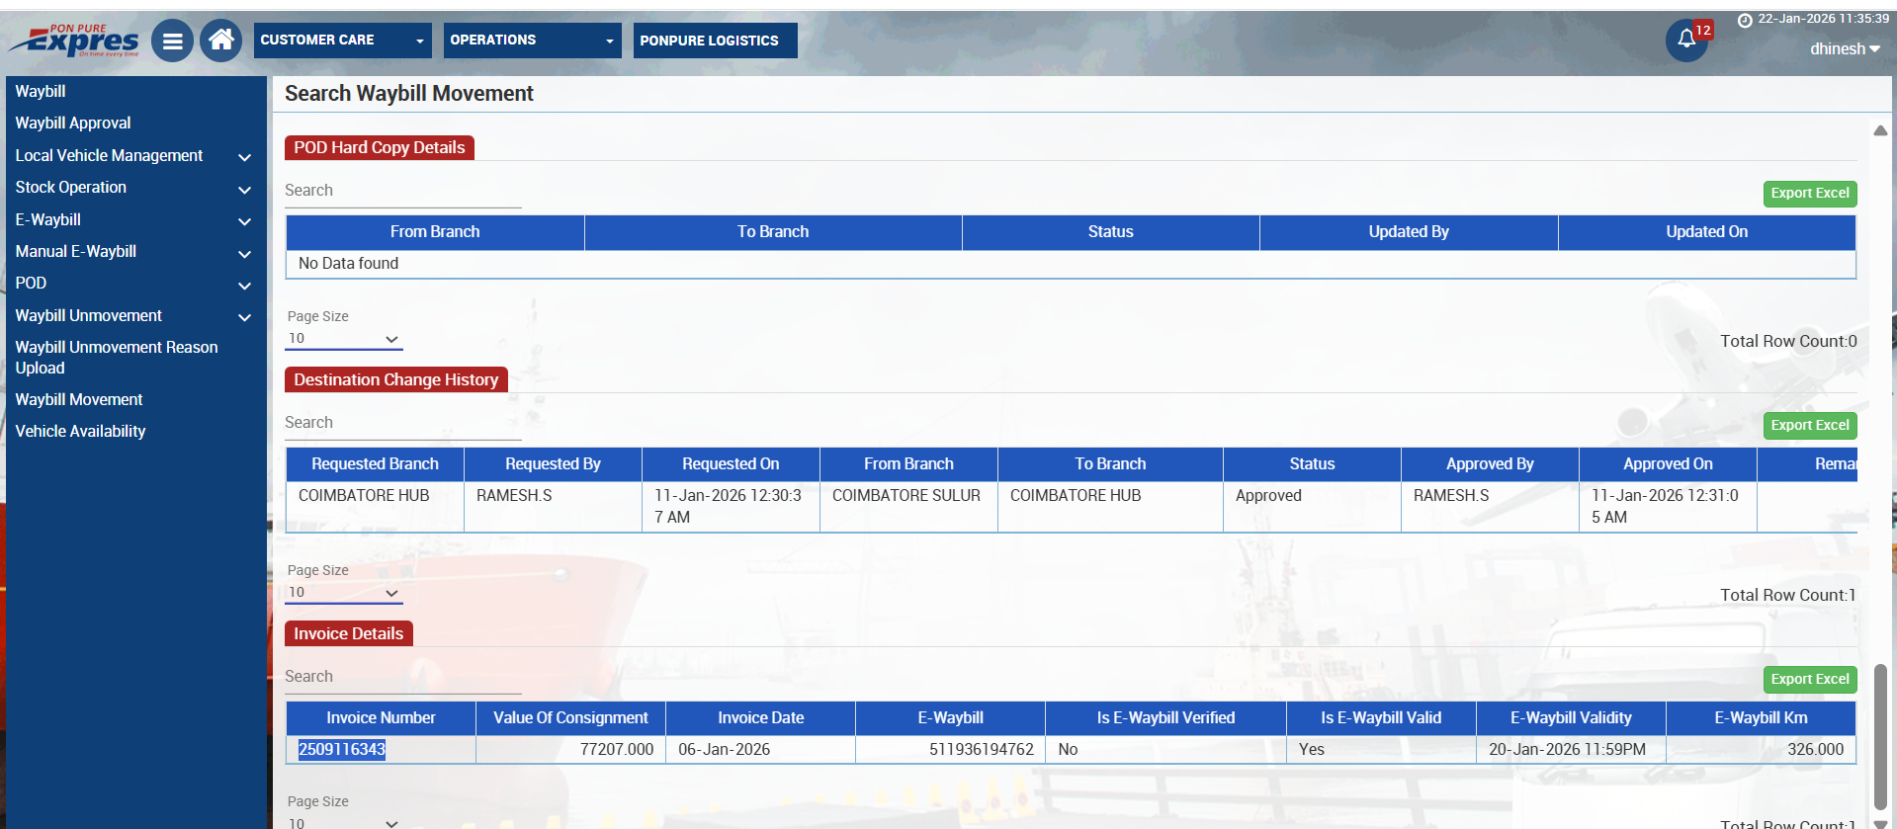Screen dimensions: 1897x829
Task: Open the Customer Care dropdown
Action: tap(342, 41)
